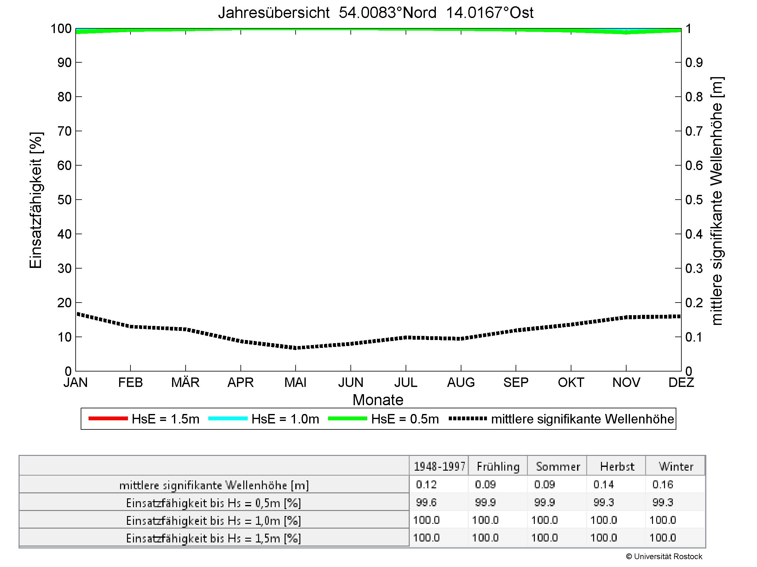
Task: Click the Winter wave height value 0.16
Action: pos(662,484)
